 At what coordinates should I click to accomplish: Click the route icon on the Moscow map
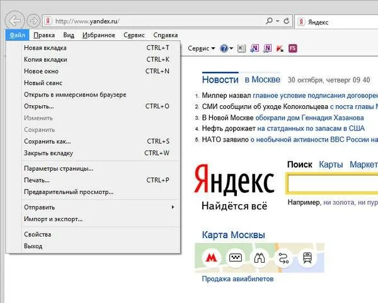click(283, 258)
